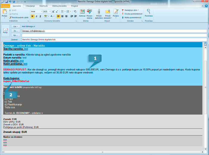
Task: Mark as Visoka pomembnost
Action: pyautogui.click(x=132, y=14)
